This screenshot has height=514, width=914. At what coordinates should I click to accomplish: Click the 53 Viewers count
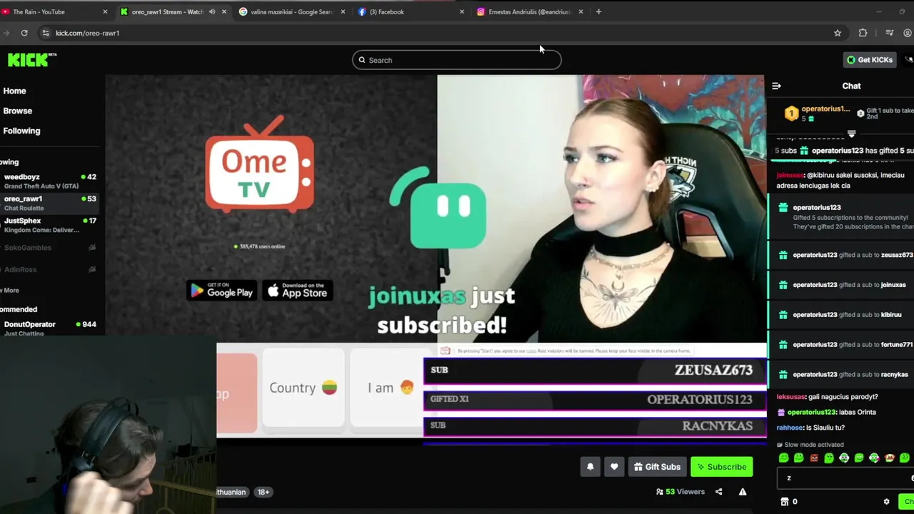pos(681,492)
